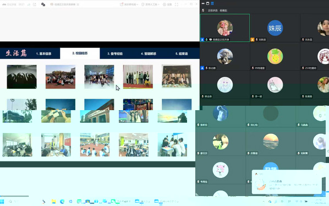Select the classroom with green pillars photo
The image size is (329, 206).
point(134,145)
